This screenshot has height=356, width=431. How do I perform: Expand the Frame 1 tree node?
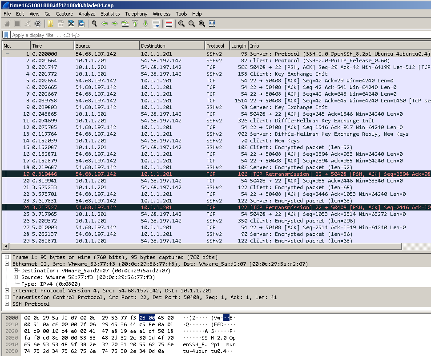[7, 257]
